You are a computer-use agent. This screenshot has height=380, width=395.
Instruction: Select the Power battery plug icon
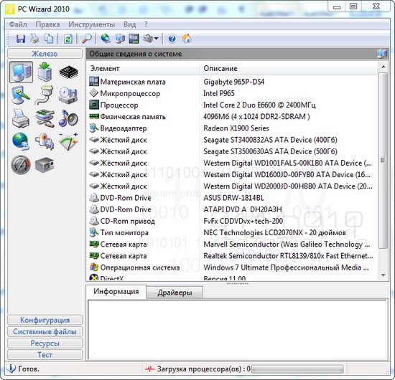pyautogui.click(x=45, y=141)
